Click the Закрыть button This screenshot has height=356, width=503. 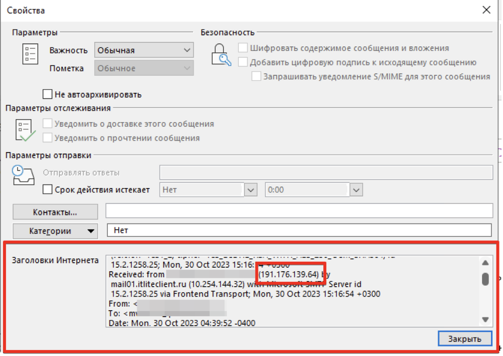(x=464, y=339)
